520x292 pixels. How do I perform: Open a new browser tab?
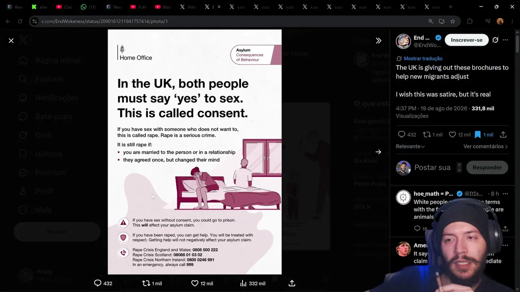click(x=451, y=7)
